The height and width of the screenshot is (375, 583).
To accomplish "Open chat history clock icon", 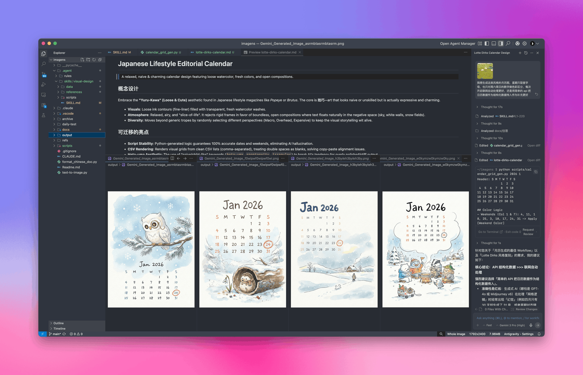I will pyautogui.click(x=526, y=53).
